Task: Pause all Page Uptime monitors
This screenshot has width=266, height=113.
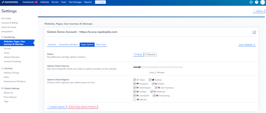Action: (138, 55)
